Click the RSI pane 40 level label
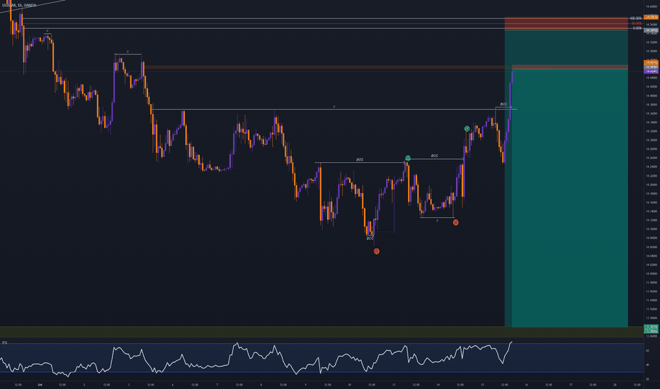 [x=648, y=365]
